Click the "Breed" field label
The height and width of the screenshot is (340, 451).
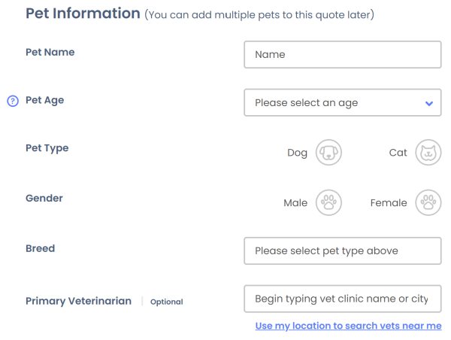coord(41,248)
